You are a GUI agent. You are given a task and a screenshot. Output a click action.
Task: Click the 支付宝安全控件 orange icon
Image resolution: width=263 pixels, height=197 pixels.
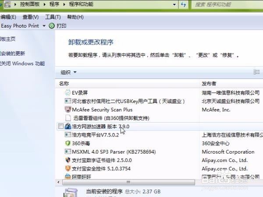pos(68,169)
